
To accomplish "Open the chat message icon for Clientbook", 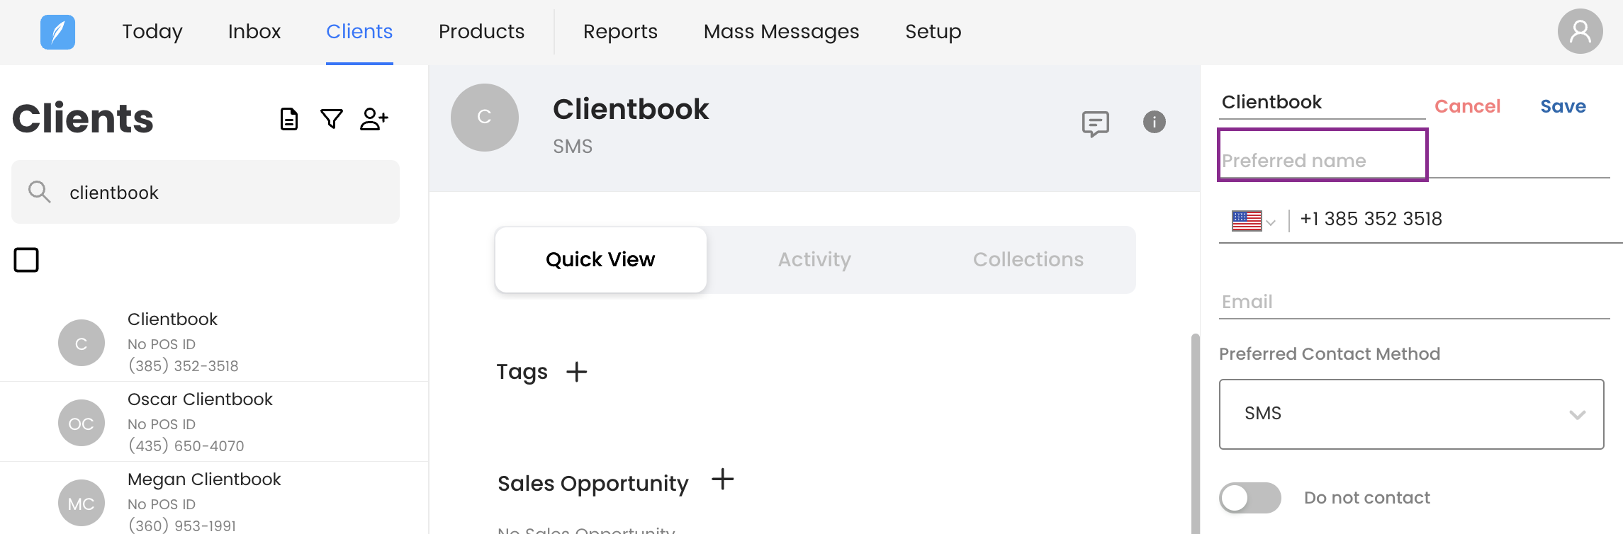I will coord(1095,123).
